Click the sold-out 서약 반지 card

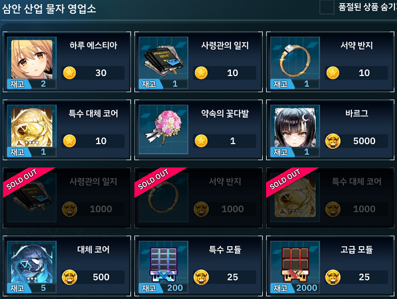coord(198,198)
